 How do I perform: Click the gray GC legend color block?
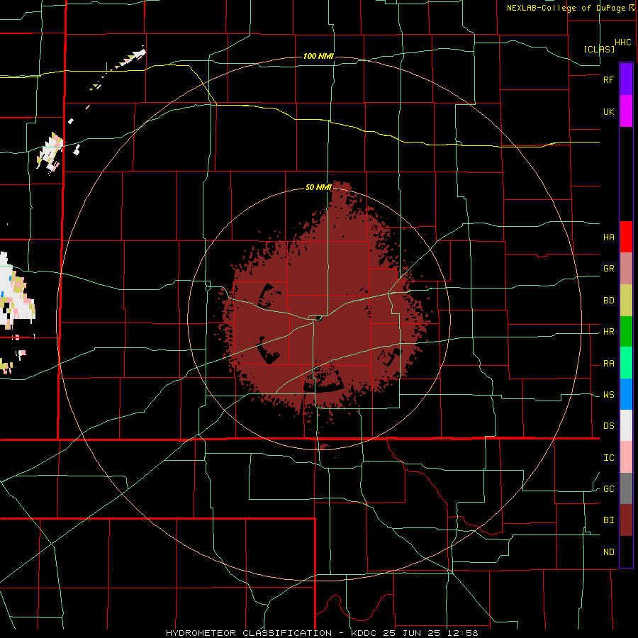tap(626, 488)
